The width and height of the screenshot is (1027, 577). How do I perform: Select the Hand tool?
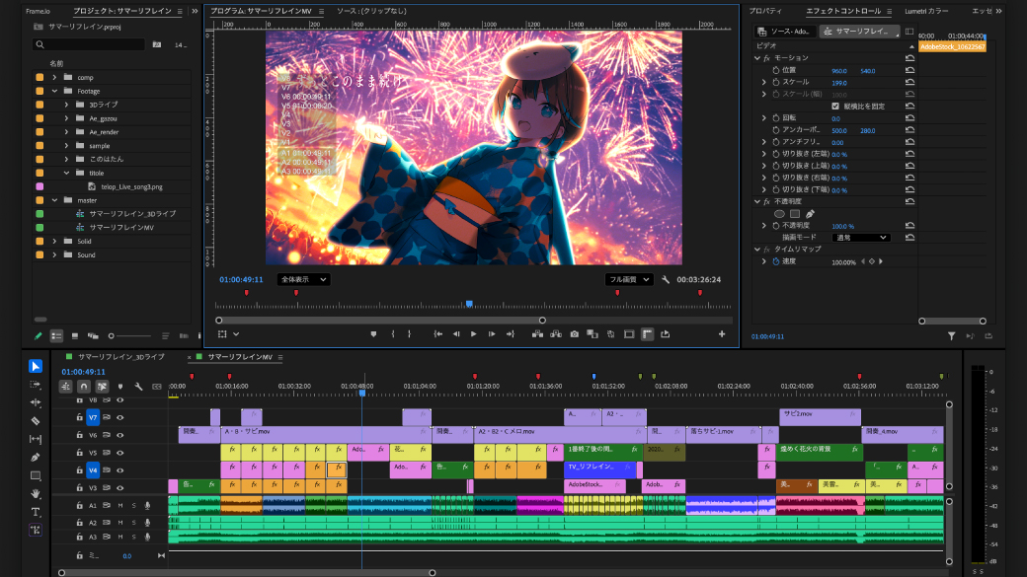click(36, 494)
